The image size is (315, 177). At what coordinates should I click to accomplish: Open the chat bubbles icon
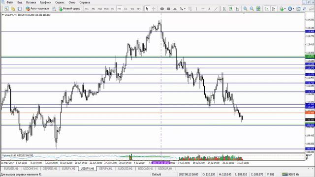(x=312, y=9)
